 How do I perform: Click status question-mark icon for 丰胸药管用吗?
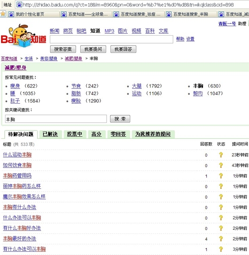221,176
